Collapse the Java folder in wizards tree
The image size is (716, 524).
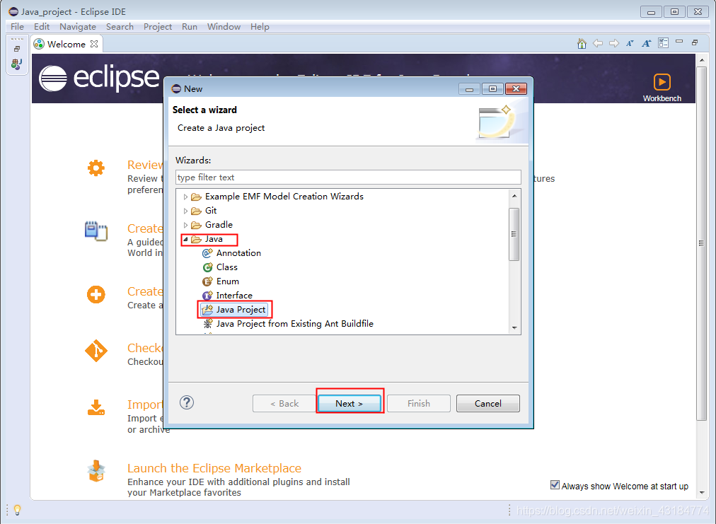[x=185, y=239]
